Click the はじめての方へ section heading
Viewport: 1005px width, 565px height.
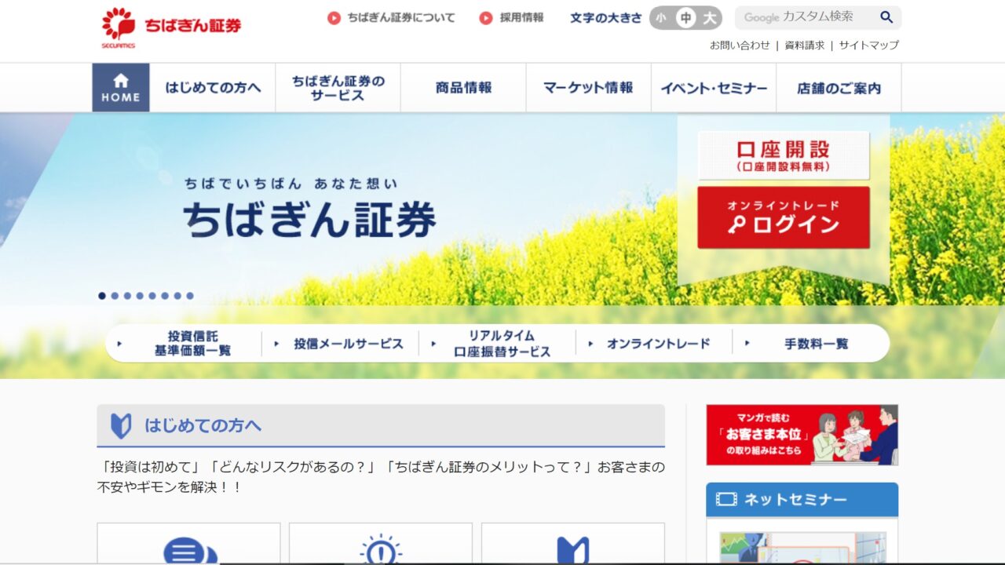381,425
